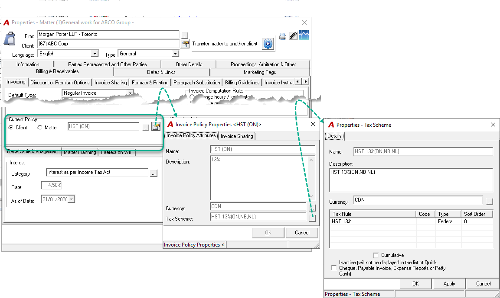Click the ellipsis button next to Interest Category
The width and height of the screenshot is (500, 298).
(x=154, y=173)
